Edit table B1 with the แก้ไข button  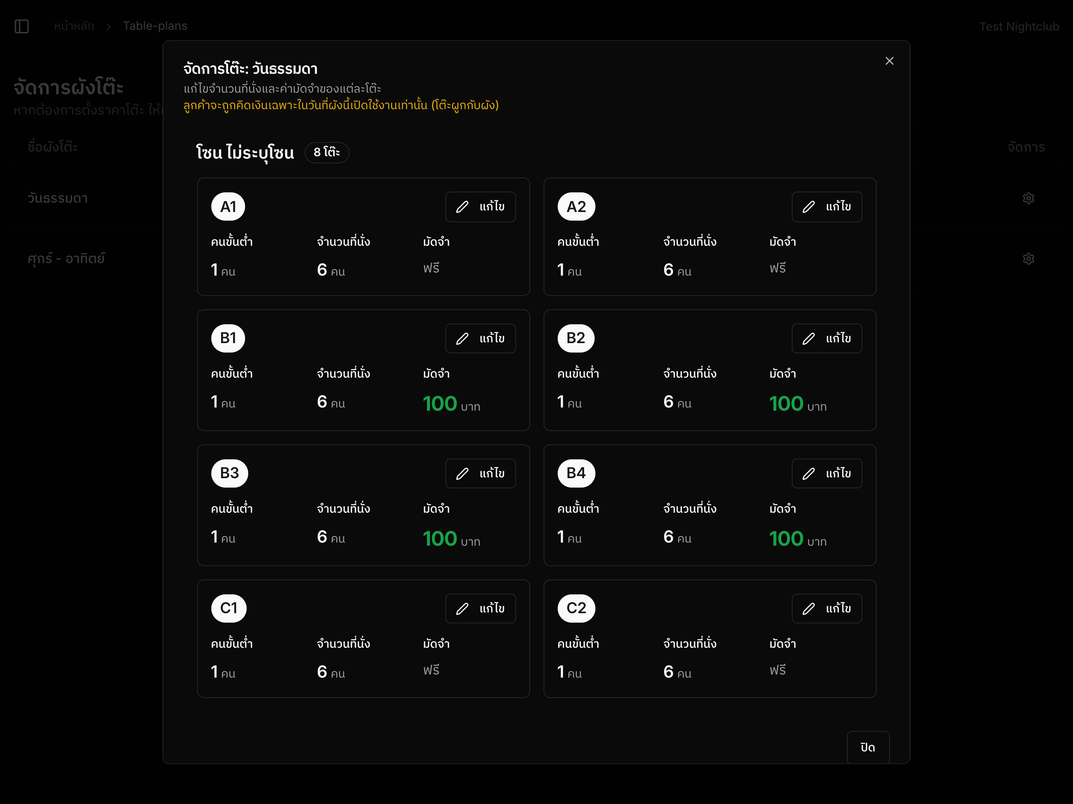point(480,338)
